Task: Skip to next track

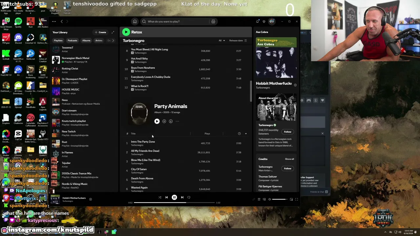Action: coord(182,197)
